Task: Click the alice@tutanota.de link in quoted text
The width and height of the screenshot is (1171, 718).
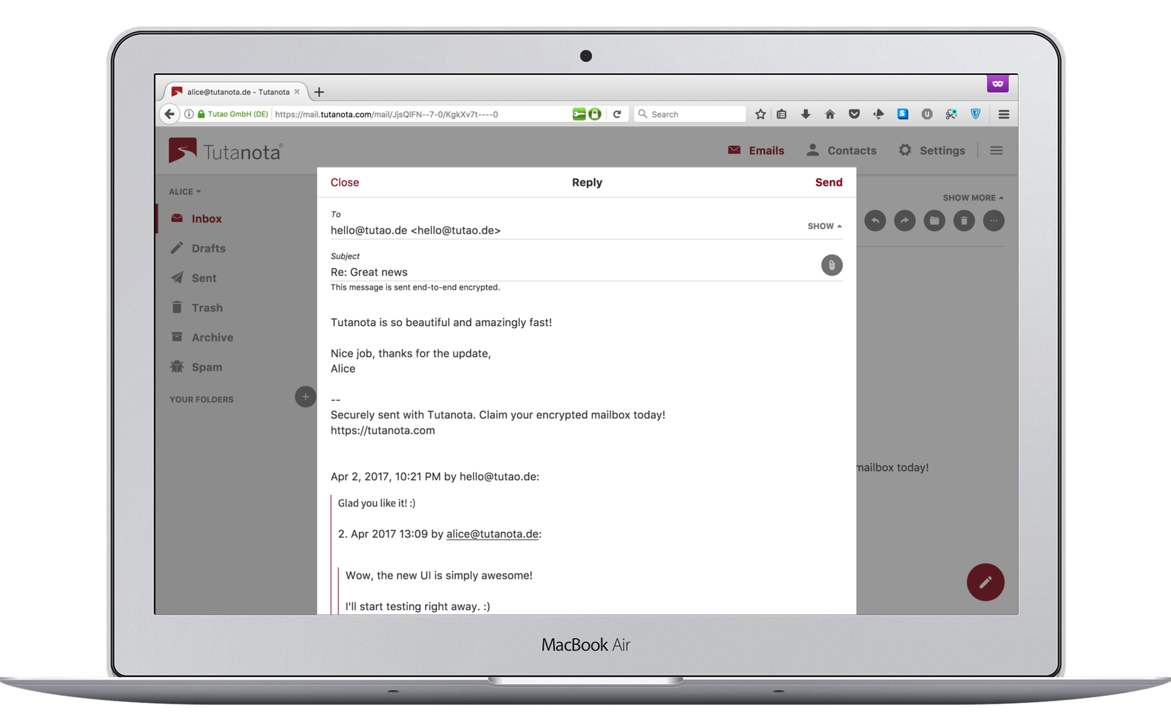Action: 492,534
